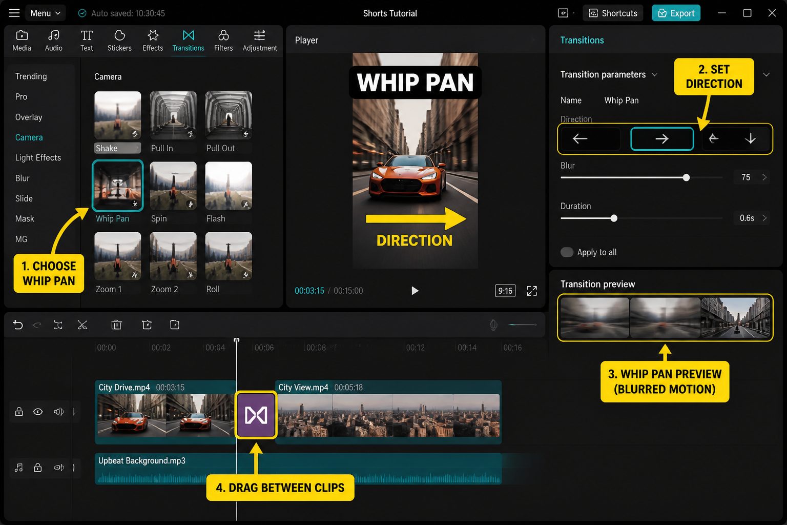
Task: Expand the Blur value chevron
Action: [x=764, y=177]
